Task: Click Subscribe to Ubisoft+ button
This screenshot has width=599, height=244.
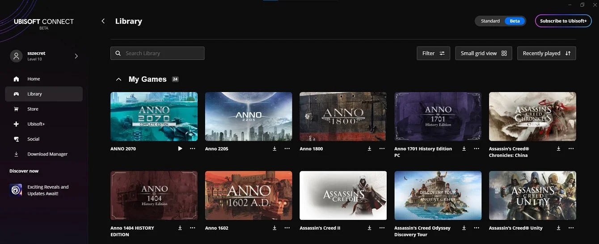Action: pos(563,21)
